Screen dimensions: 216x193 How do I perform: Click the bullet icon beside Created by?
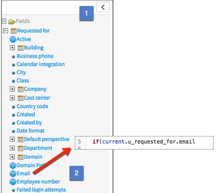coord(13,123)
